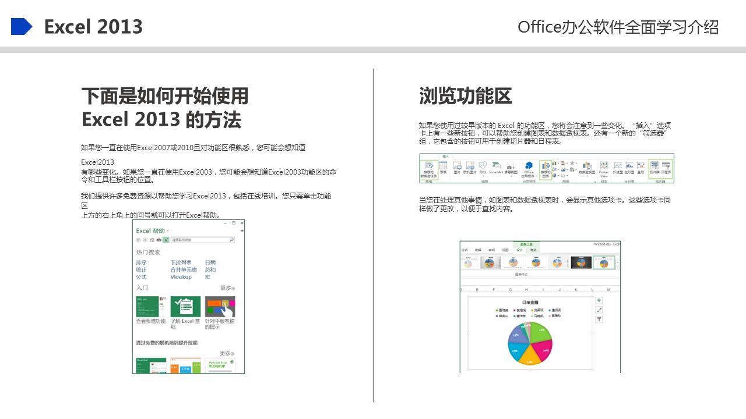This screenshot has height=419, width=746.
Task: Expand 更多 under the 入门 section
Action: [228, 287]
